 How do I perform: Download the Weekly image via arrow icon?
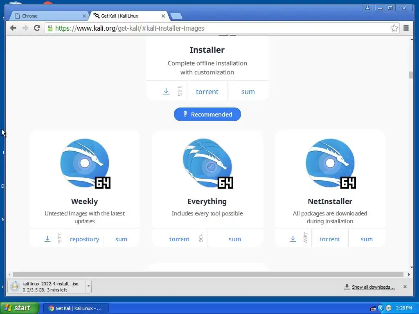point(47,239)
